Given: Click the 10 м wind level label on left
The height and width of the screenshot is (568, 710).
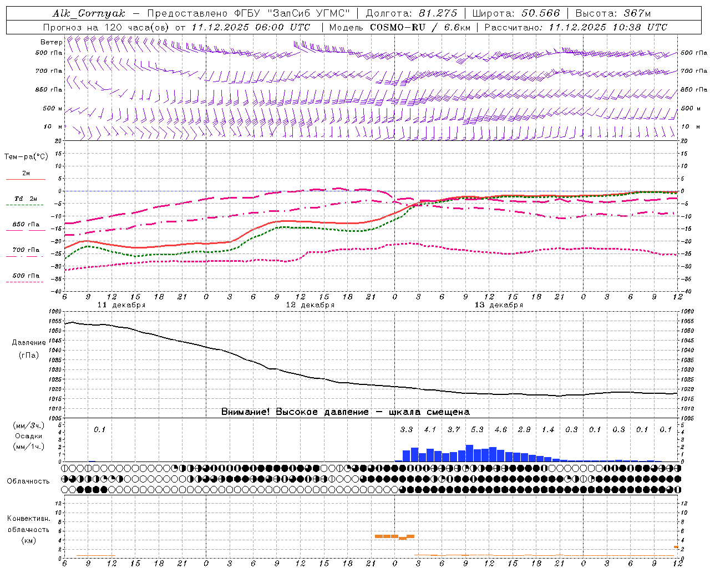Looking at the screenshot, I should [54, 126].
